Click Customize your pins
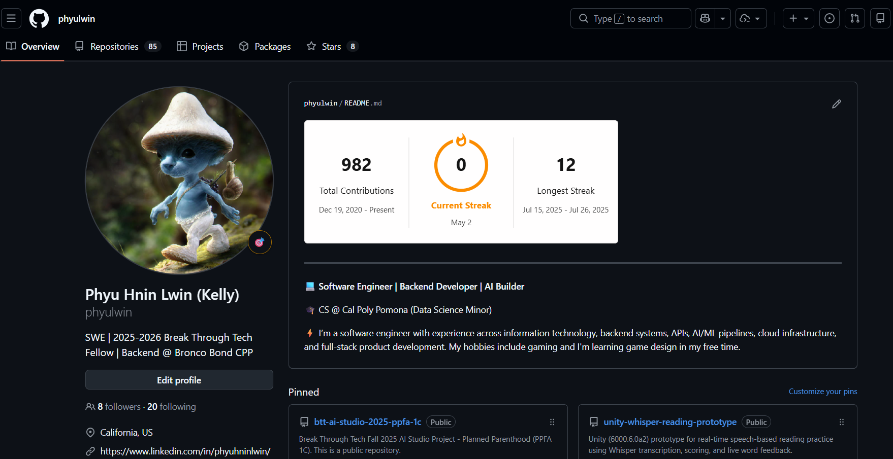 point(823,392)
